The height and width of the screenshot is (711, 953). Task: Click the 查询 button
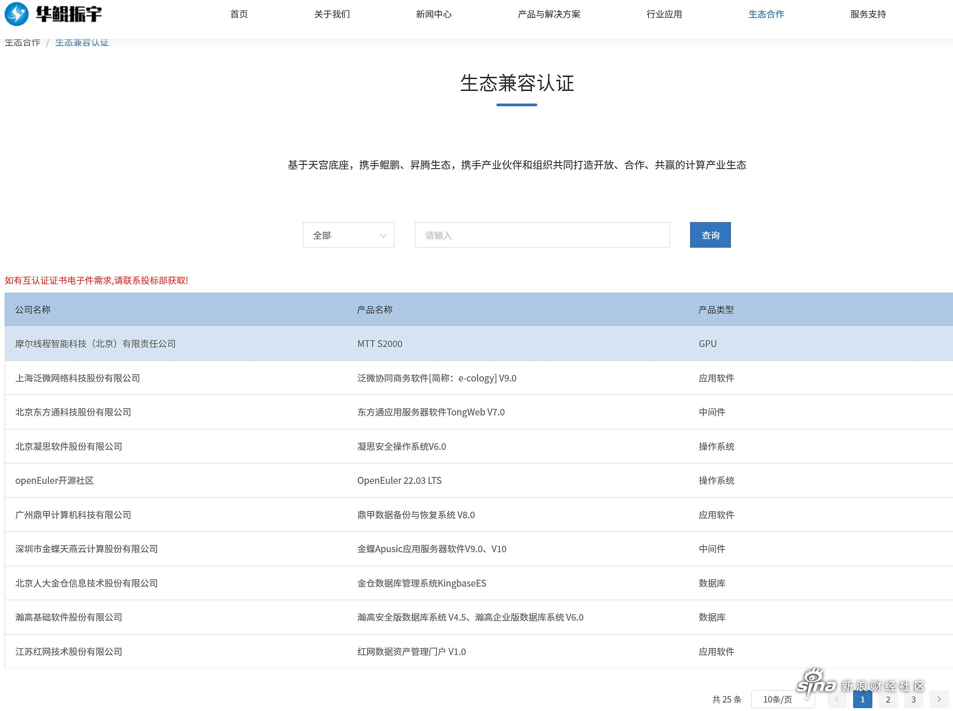[711, 235]
